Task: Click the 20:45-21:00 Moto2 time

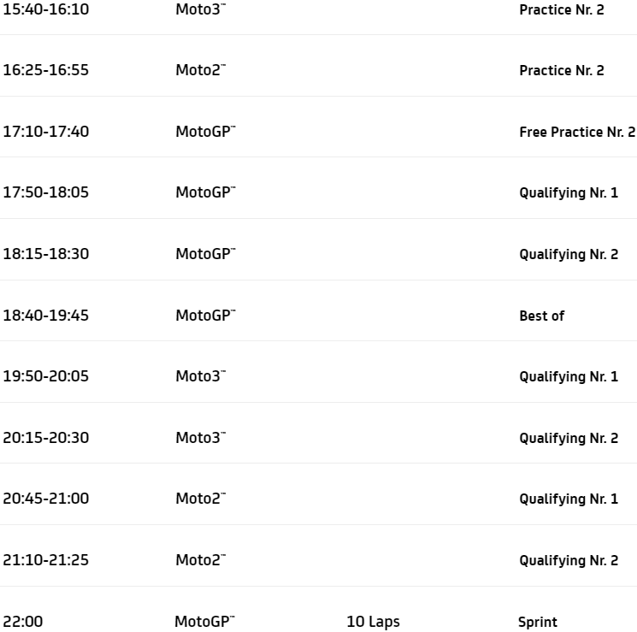Action: click(x=45, y=499)
